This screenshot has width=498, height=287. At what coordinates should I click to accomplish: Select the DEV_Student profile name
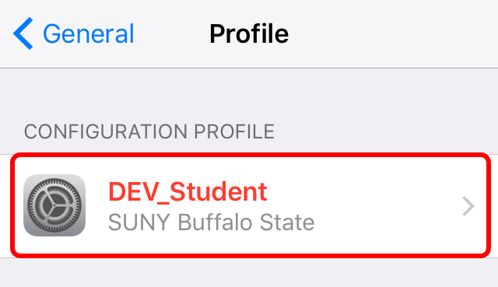coord(188,192)
